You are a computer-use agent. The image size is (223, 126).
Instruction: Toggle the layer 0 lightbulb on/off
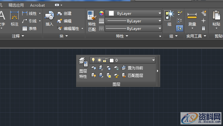pos(93,60)
